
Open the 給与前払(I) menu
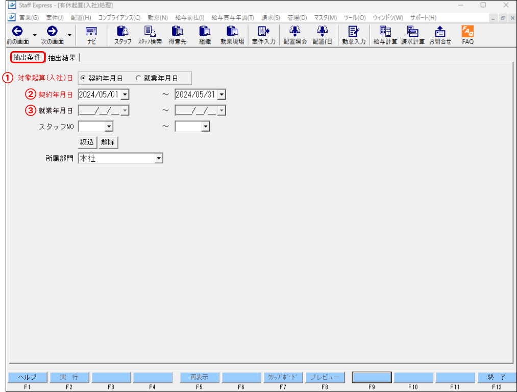[189, 17]
